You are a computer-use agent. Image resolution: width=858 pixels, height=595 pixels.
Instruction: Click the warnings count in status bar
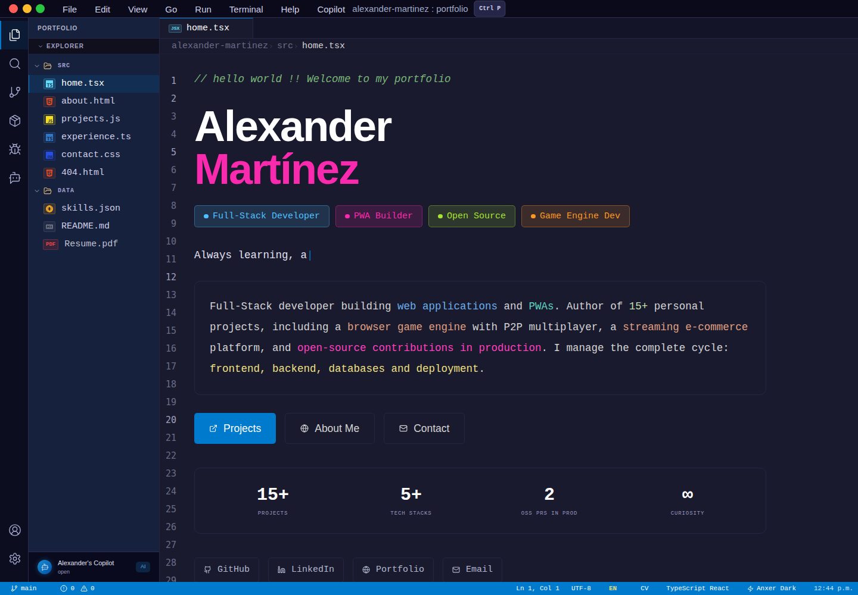point(88,588)
